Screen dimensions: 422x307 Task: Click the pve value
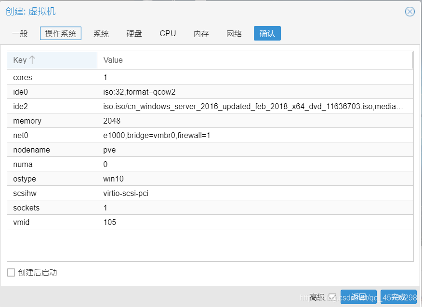click(x=109, y=150)
